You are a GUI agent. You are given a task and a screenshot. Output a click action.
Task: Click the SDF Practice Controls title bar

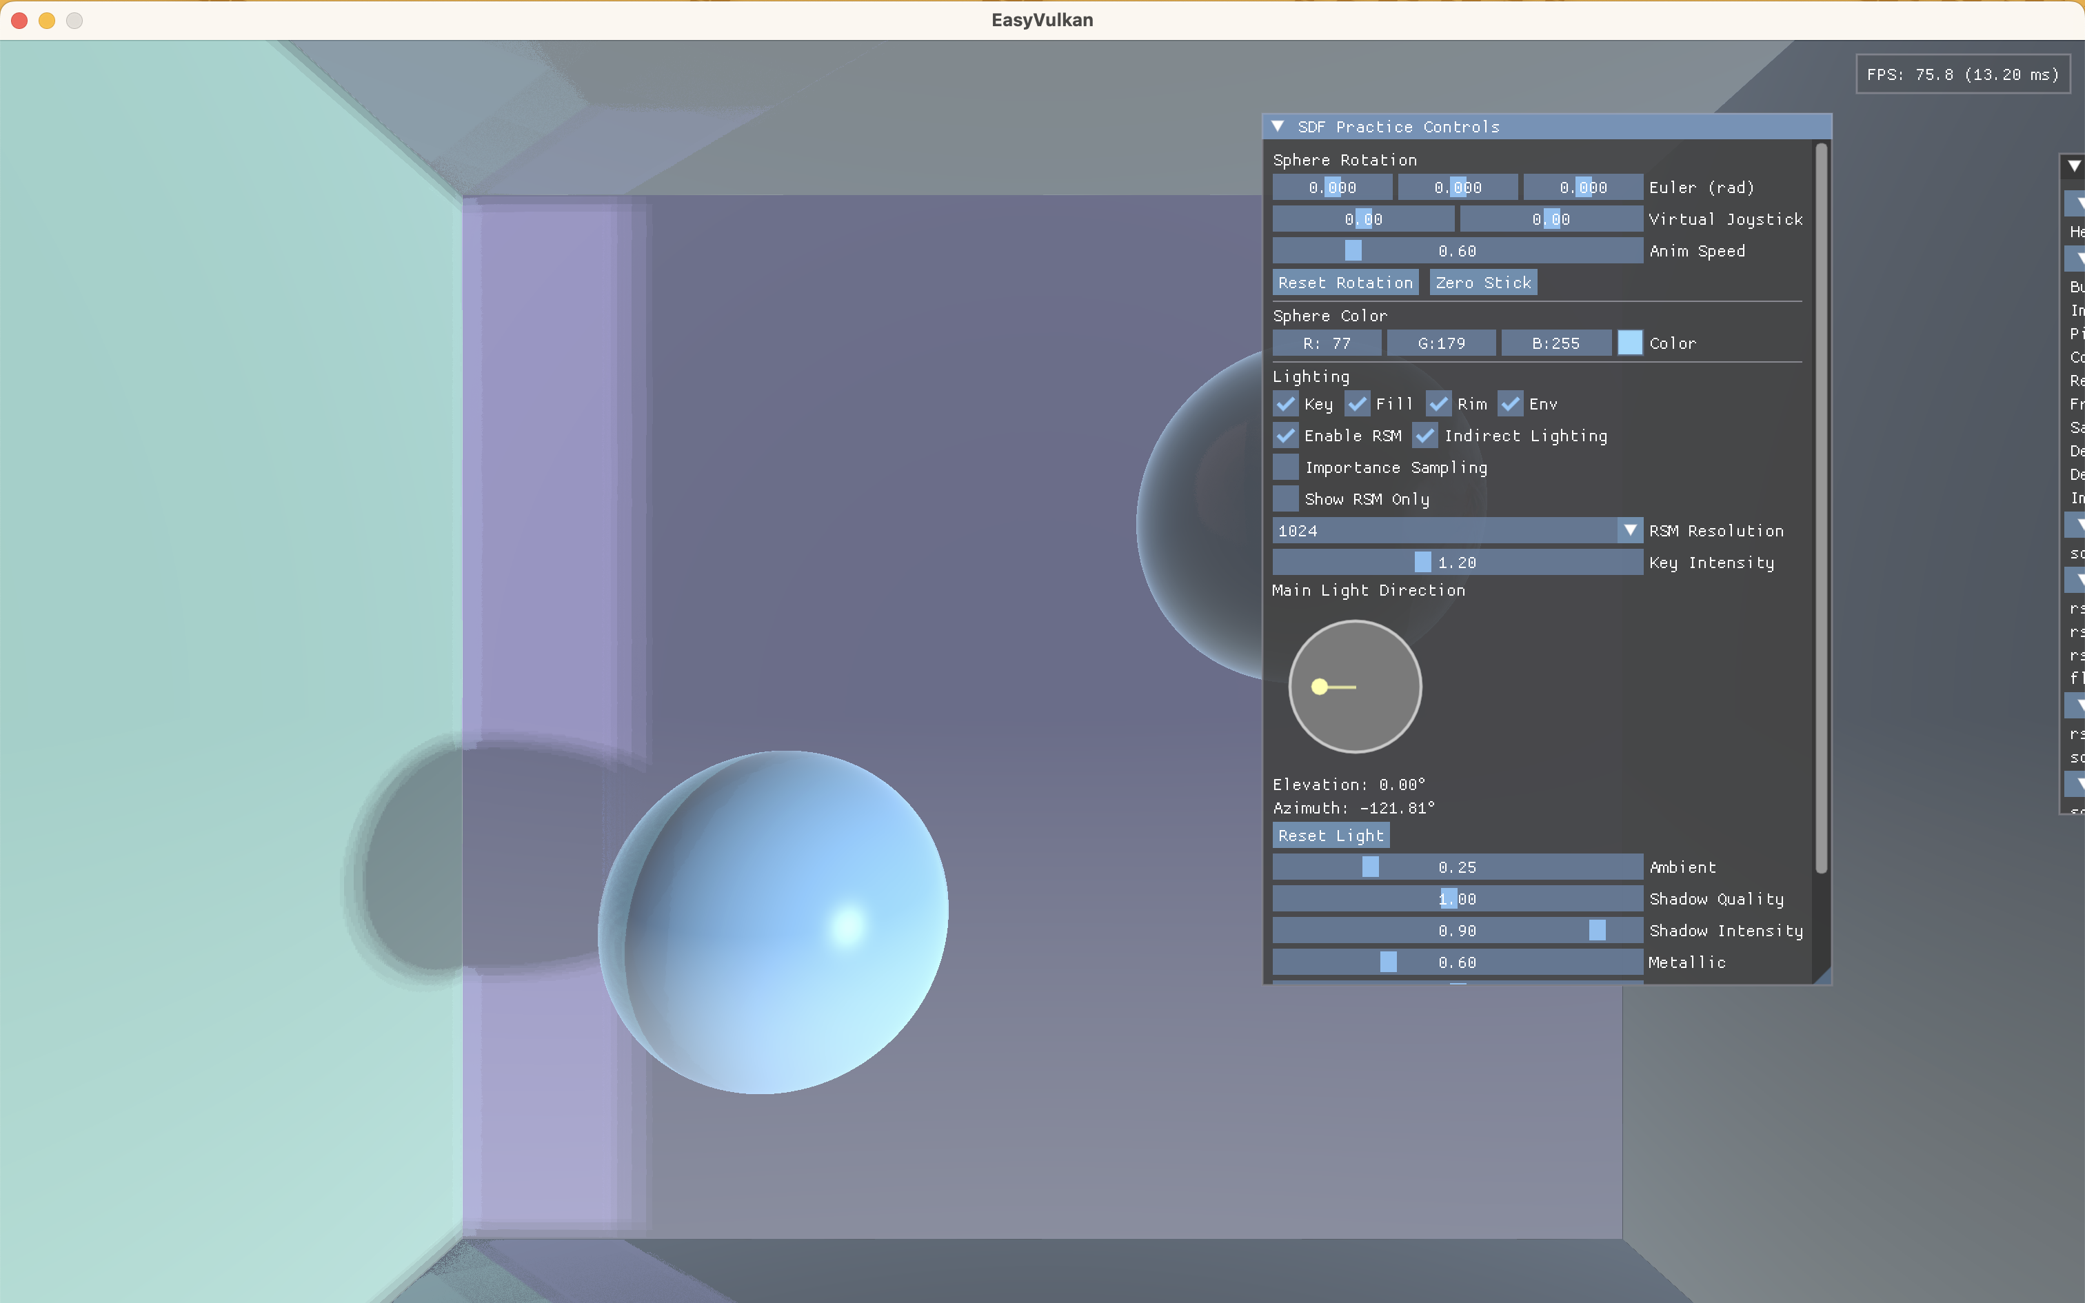[1547, 127]
